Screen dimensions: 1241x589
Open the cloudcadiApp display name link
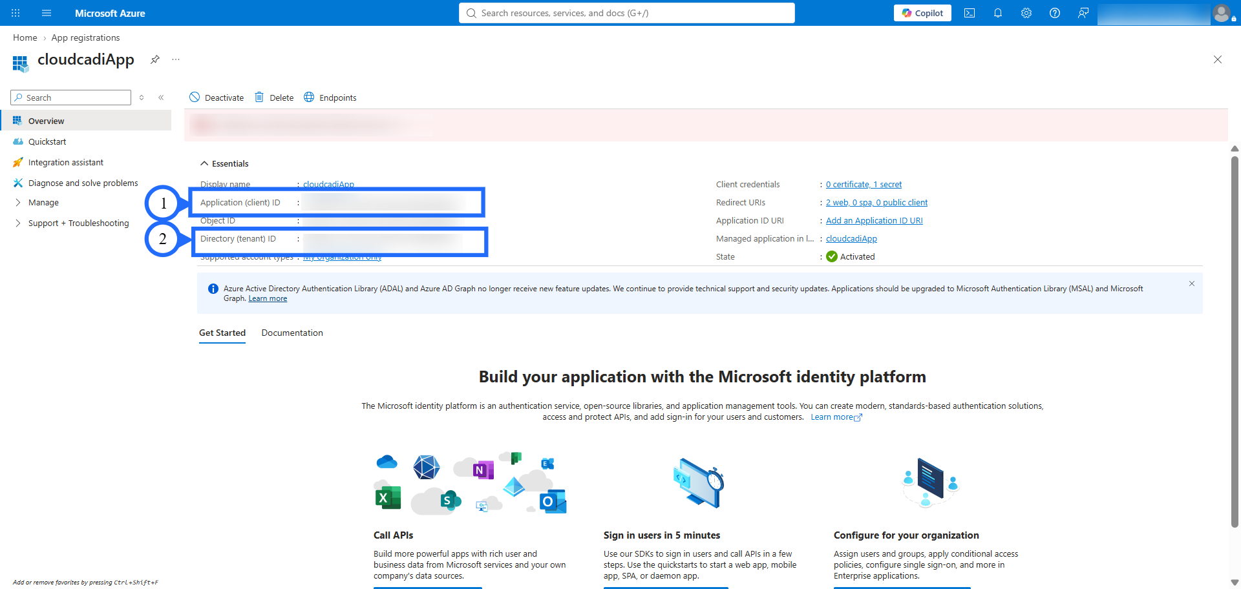[x=328, y=185]
